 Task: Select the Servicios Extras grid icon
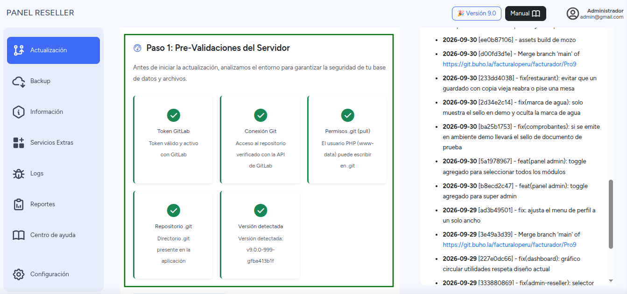19,143
